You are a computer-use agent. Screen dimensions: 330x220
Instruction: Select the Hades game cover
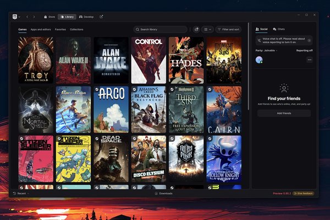point(186,60)
